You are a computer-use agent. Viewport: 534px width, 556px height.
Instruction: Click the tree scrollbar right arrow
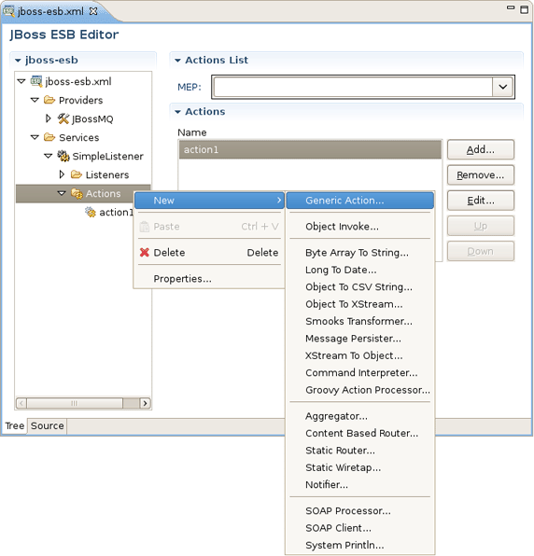145,403
